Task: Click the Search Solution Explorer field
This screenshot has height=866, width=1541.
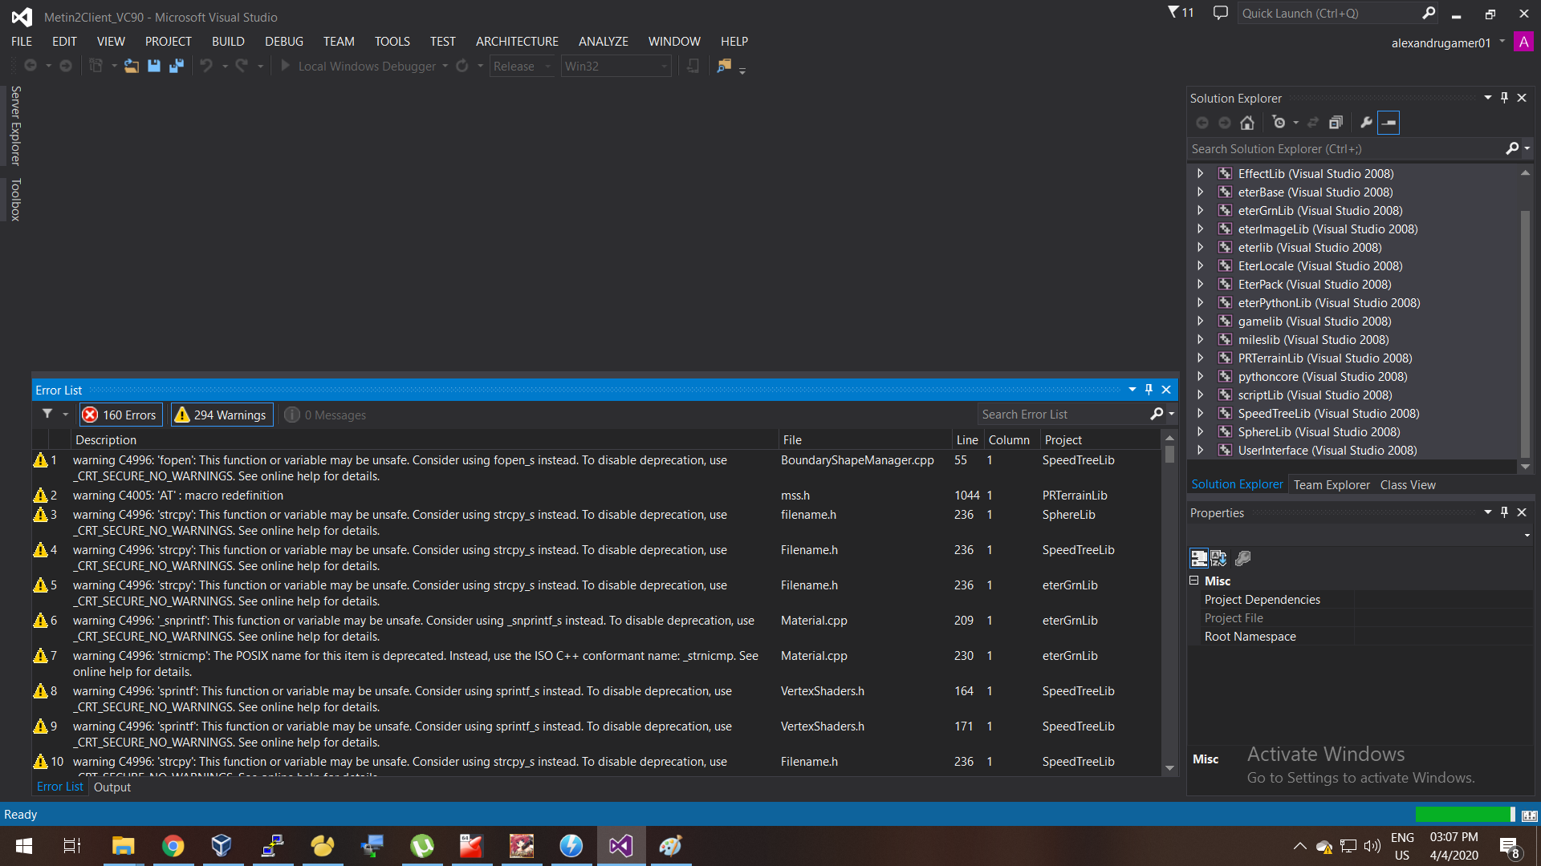Action: [x=1345, y=148]
